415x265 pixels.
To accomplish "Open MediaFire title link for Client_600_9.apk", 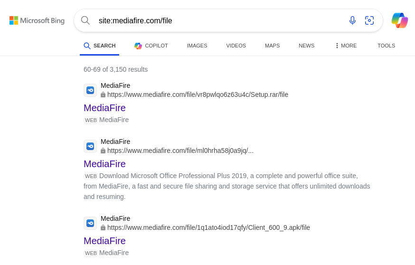I will [x=104, y=241].
